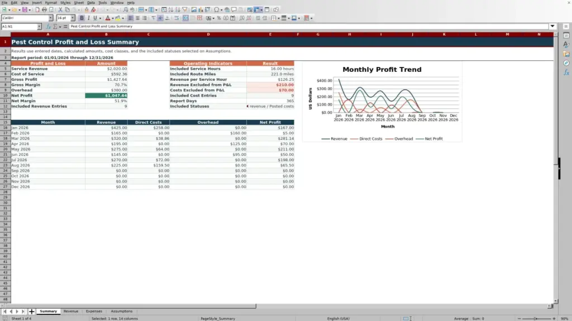Viewport: 572px width, 321px height.
Task: Select the Net Profit $1,047.64 cell
Action: [106, 96]
